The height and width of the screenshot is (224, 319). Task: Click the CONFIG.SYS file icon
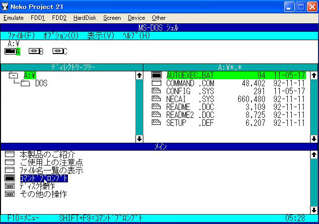pos(156,91)
